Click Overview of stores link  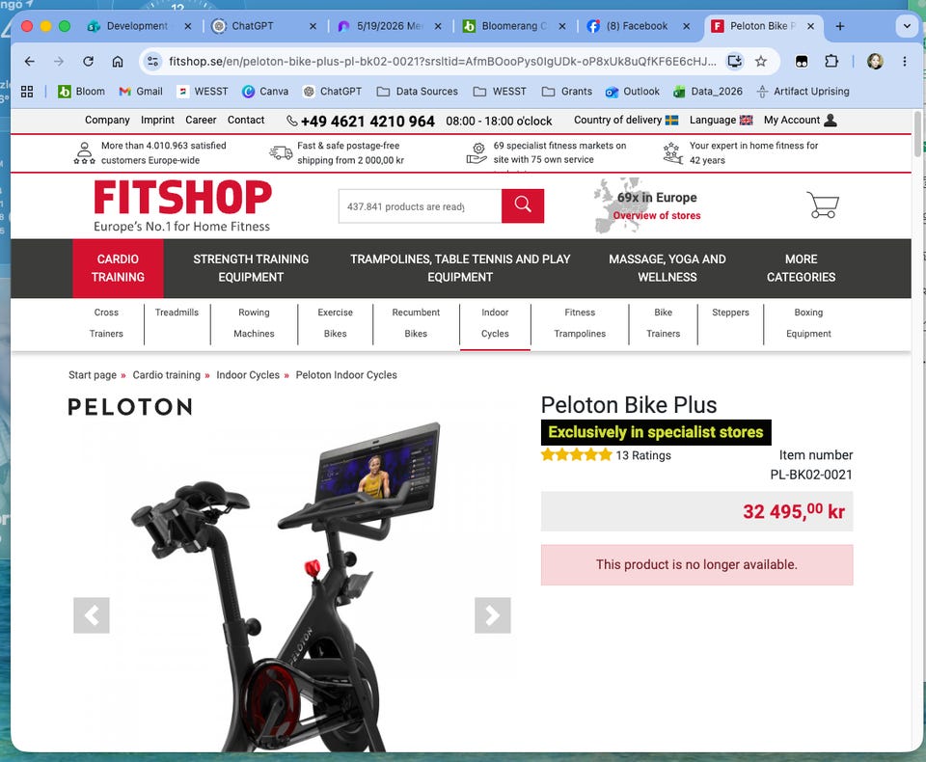[x=657, y=216]
